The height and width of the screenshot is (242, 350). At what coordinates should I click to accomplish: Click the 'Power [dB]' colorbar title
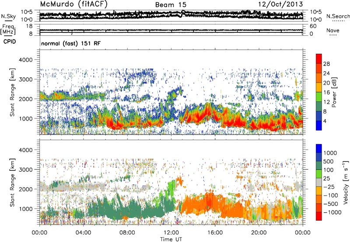[x=334, y=92]
